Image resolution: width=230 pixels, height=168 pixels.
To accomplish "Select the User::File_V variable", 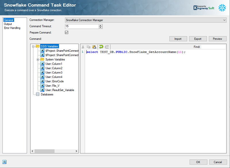I will click(53, 86).
